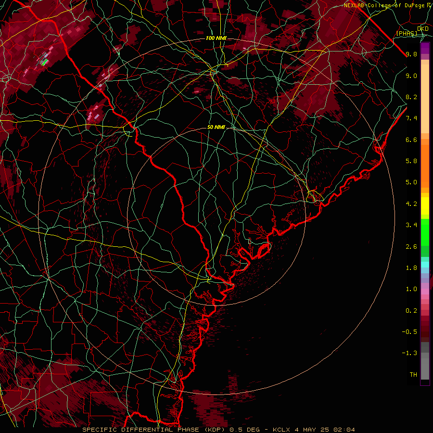
Task: Click the "4 MAY 25 02:04" timestamp
Action: [325, 430]
